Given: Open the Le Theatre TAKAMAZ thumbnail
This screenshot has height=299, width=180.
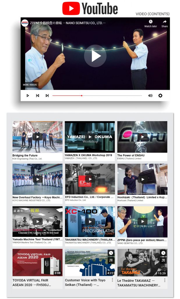Looking at the screenshot, I should point(142,263).
